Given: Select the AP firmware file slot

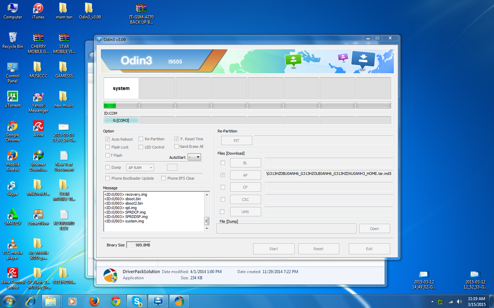Looking at the screenshot, I should point(246,175).
